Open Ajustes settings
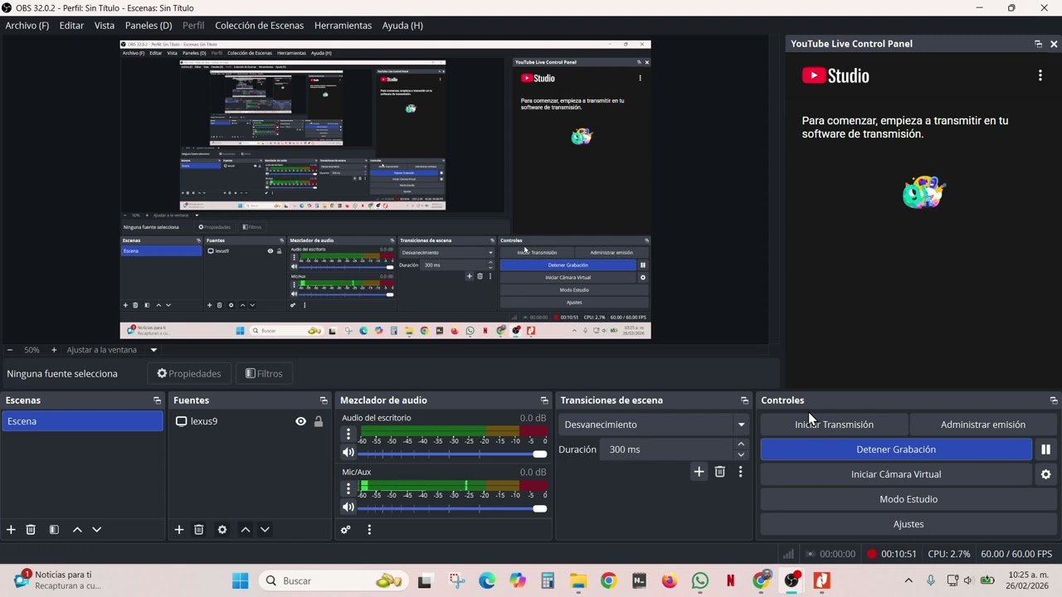 909,524
